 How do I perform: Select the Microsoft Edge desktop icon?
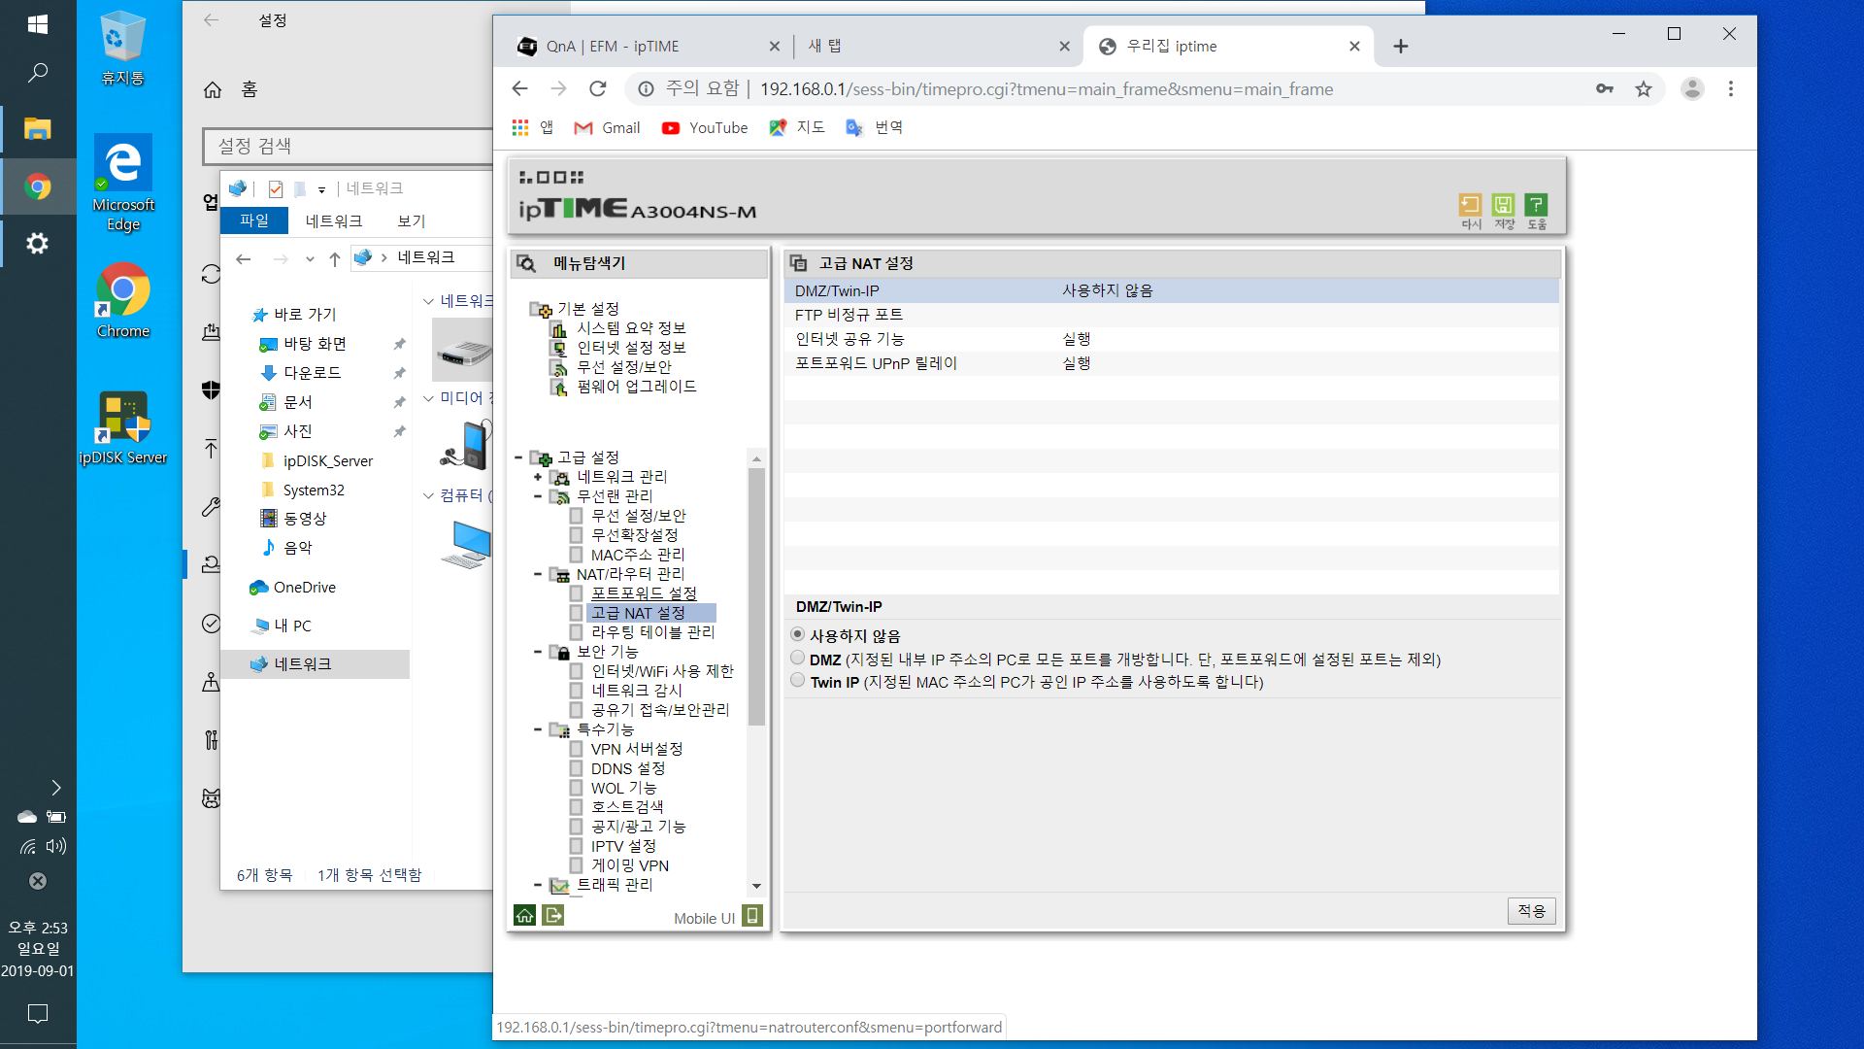(123, 185)
